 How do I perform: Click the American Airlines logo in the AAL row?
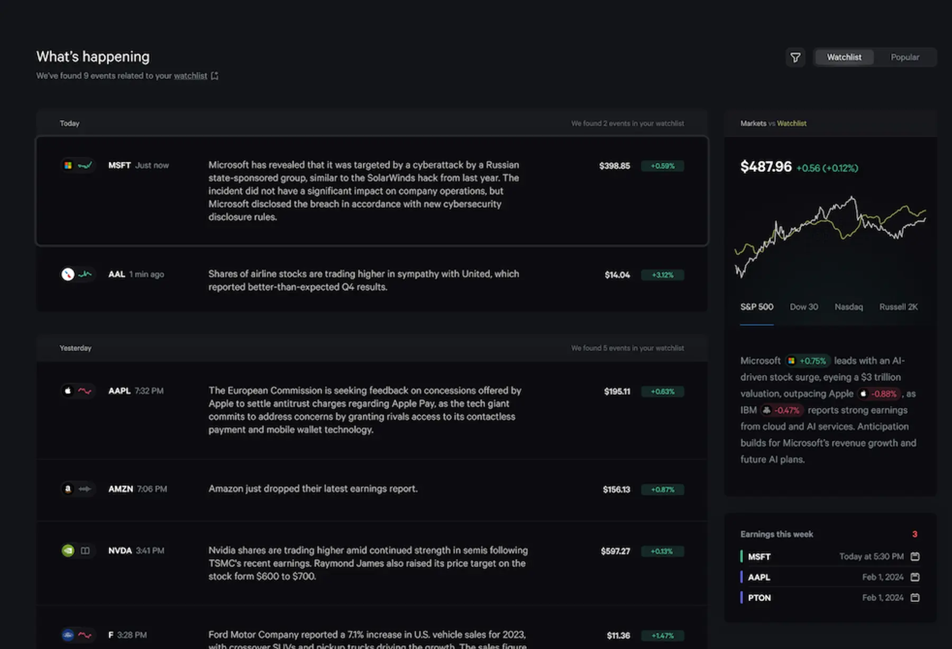coord(68,274)
